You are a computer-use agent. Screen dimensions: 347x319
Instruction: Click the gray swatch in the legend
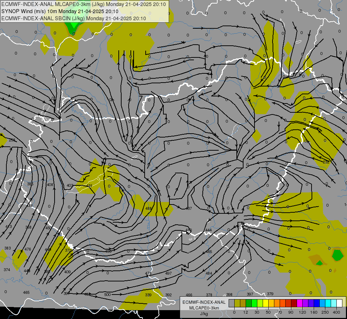click(x=231, y=303)
